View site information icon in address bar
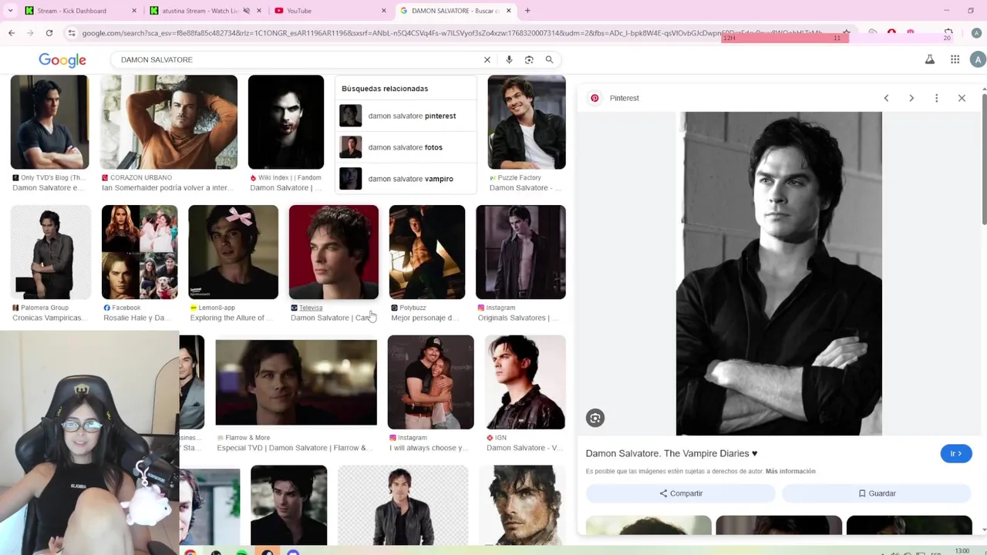This screenshot has height=555, width=987. coord(72,33)
